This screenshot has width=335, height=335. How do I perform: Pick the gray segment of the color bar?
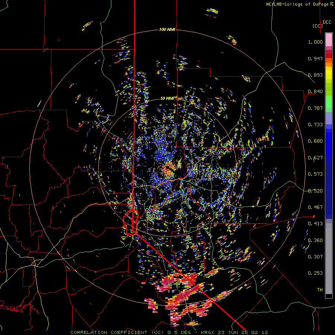coord(329,259)
